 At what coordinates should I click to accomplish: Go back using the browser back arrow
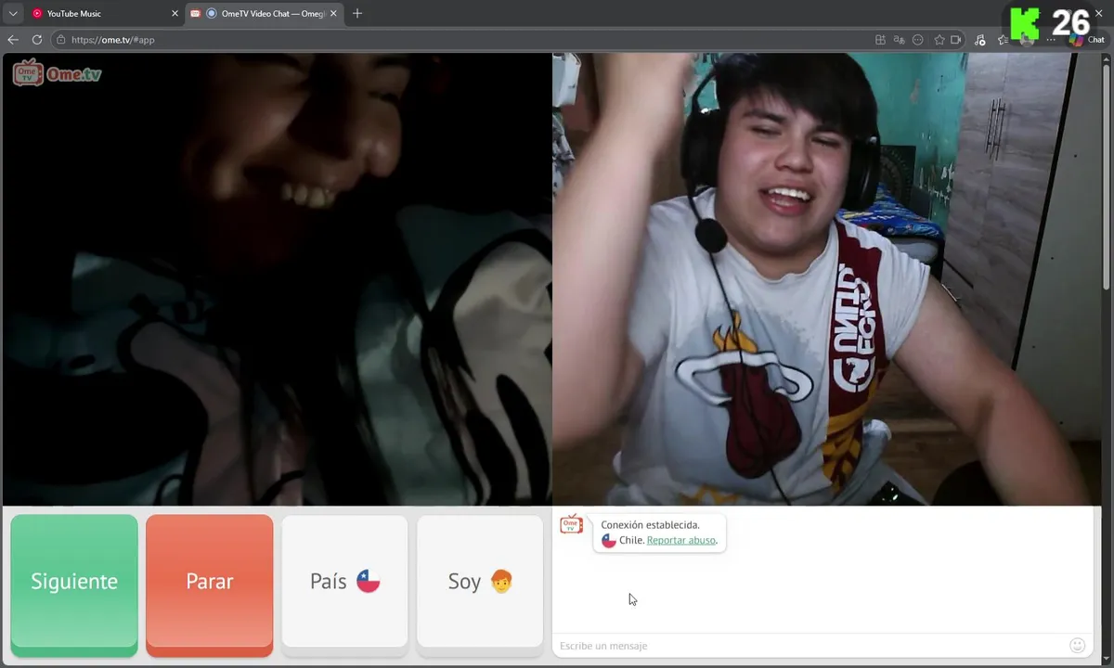13,40
